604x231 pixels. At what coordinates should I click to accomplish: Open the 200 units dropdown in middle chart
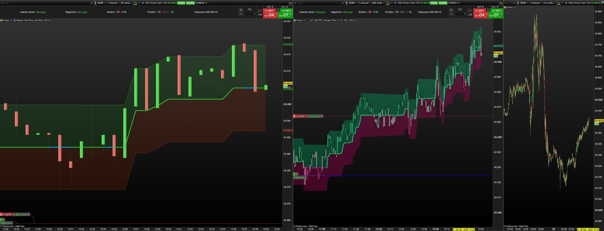pos(378,3)
